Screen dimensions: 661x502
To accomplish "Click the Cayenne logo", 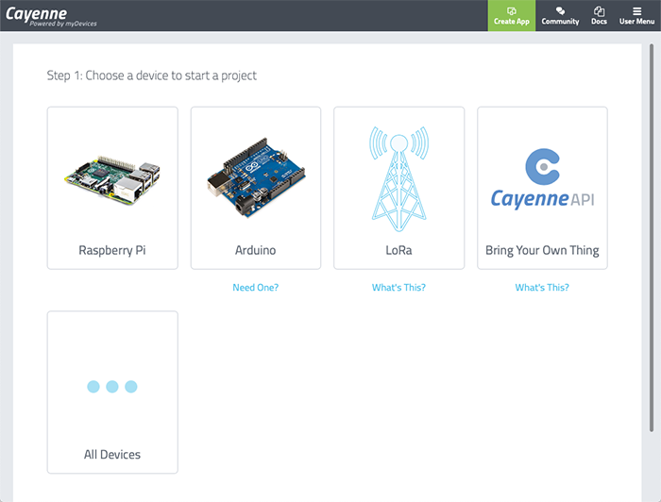I will click(x=51, y=16).
